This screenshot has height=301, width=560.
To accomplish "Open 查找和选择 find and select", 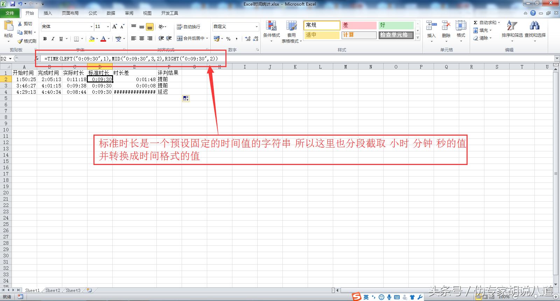I will [x=535, y=31].
